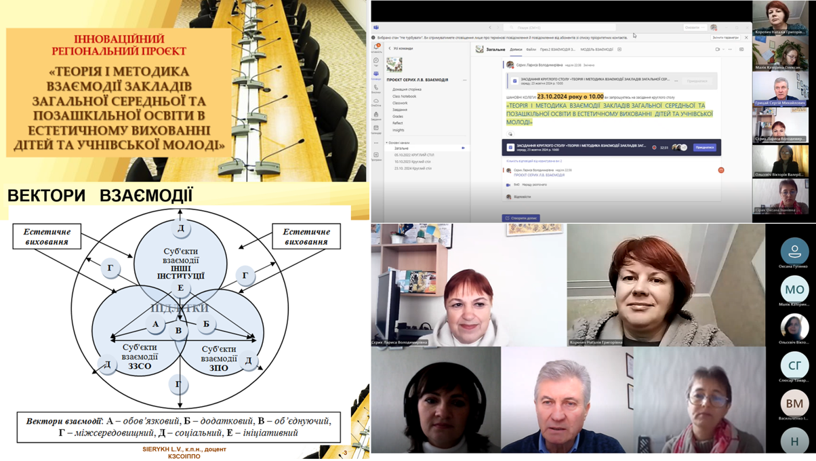Open the channel info pane icon
The image size is (816, 461).
click(741, 49)
